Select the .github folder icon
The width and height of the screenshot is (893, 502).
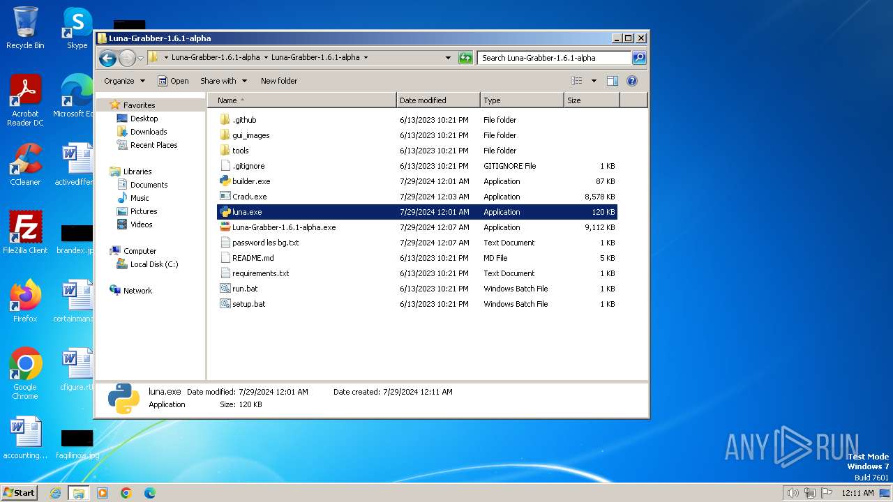tap(225, 120)
